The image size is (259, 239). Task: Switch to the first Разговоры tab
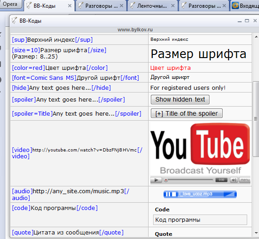point(101,6)
